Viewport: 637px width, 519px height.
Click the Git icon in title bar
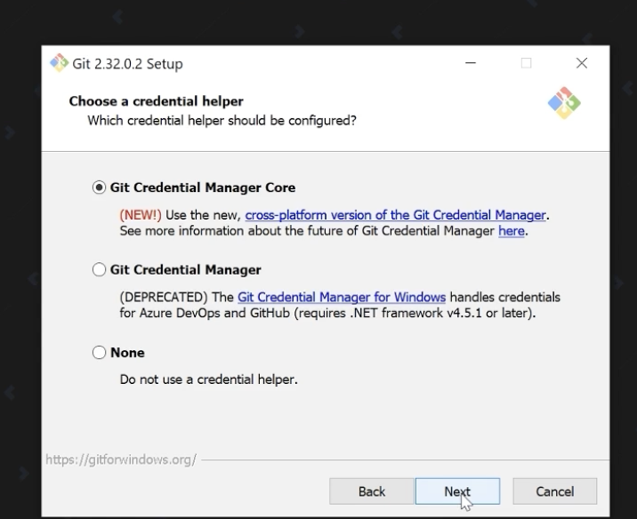point(59,63)
